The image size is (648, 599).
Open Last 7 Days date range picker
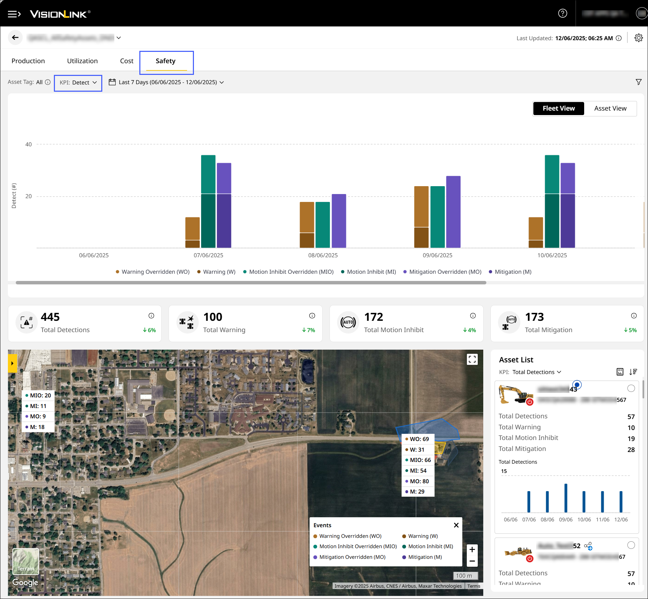tap(166, 82)
